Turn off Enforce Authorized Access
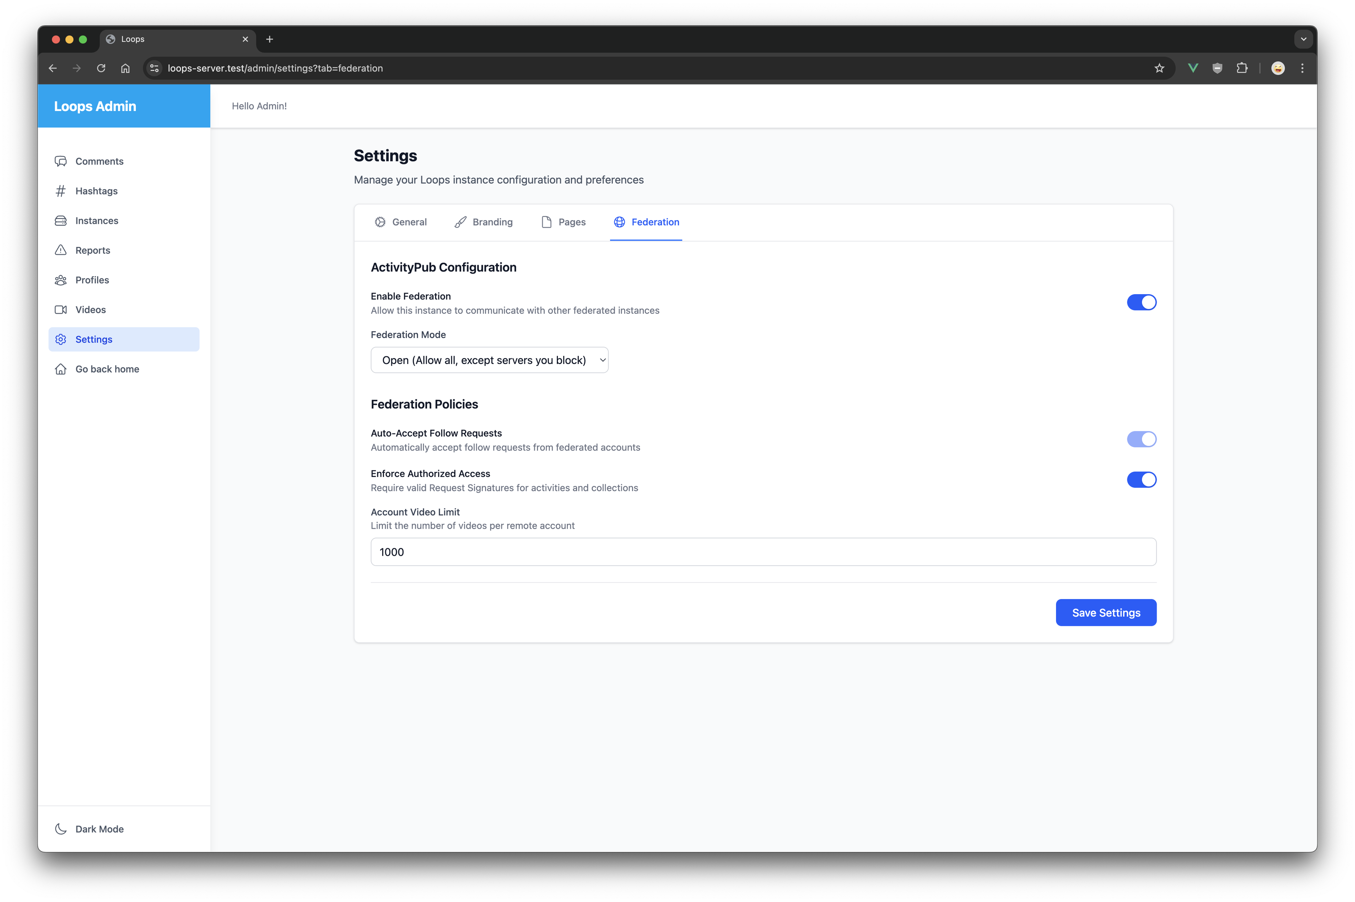 1141,480
